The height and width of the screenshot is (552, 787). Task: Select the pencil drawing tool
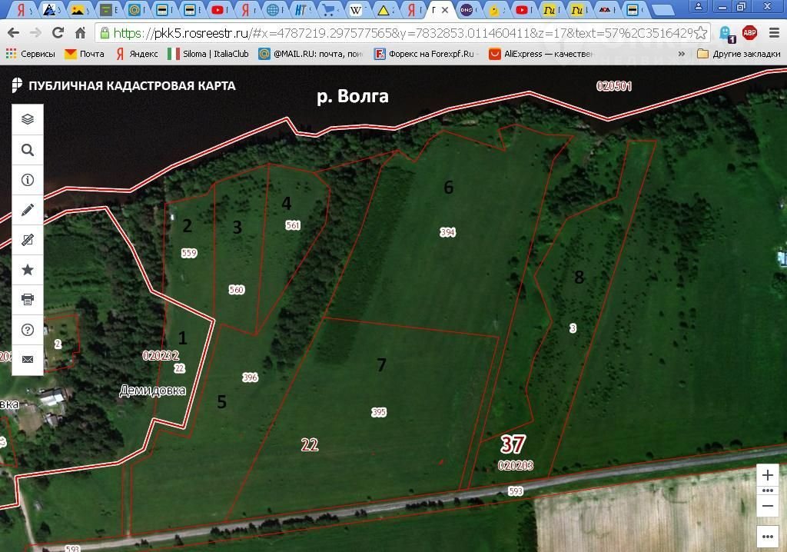tap(28, 210)
